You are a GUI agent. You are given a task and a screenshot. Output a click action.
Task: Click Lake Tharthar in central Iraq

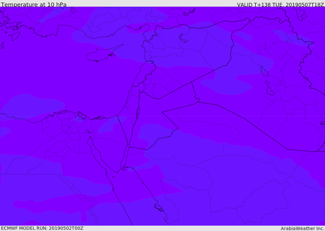coord(264,71)
